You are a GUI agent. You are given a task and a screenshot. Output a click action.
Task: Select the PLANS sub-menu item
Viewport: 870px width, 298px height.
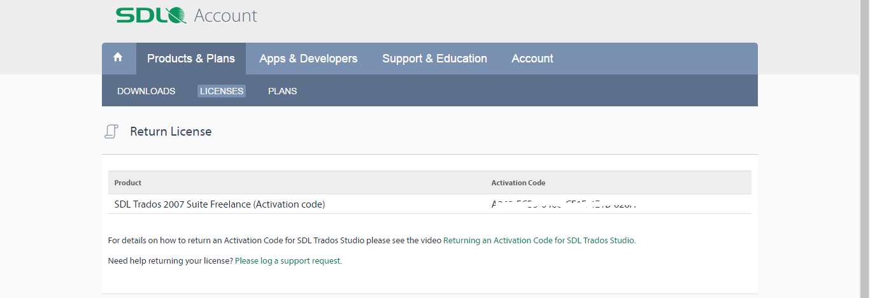(282, 91)
